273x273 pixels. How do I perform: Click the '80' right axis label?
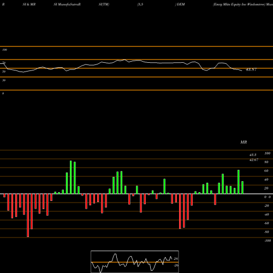(266, 162)
